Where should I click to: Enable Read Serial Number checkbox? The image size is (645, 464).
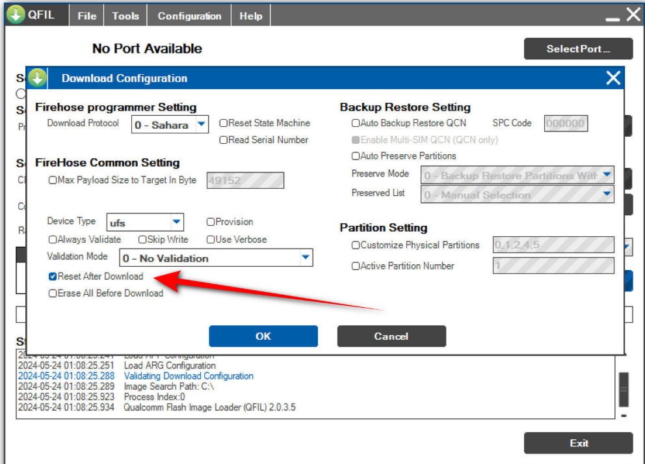tap(224, 140)
